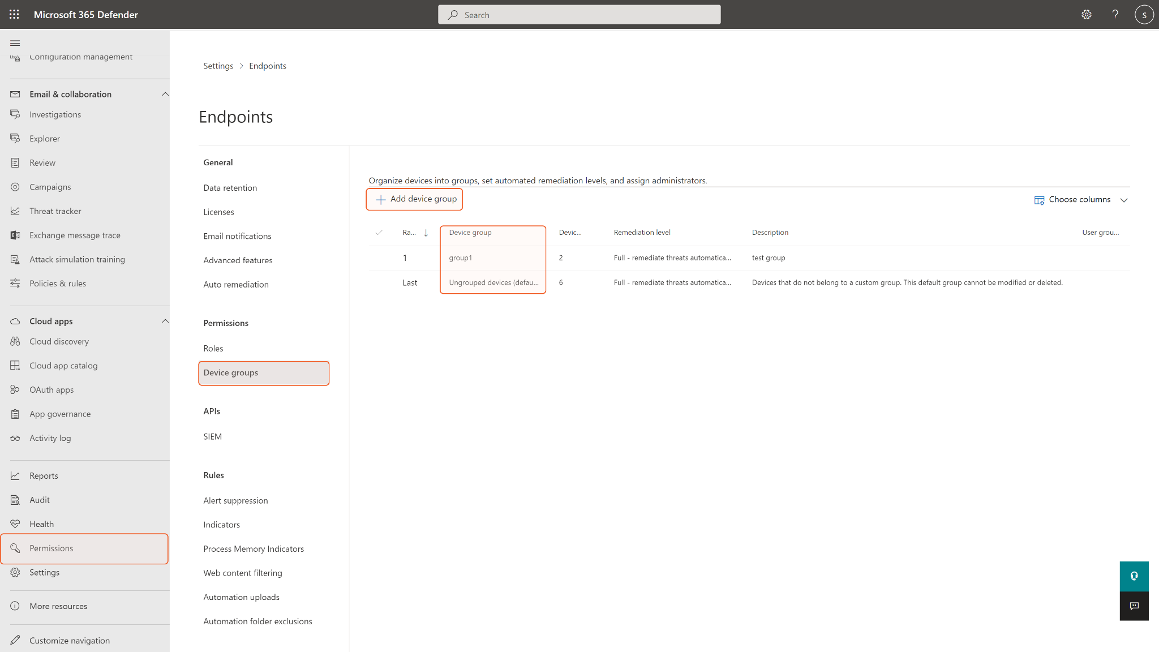Open the app launcher waffle icon
Screen dimensions: 1159x652
coord(14,15)
